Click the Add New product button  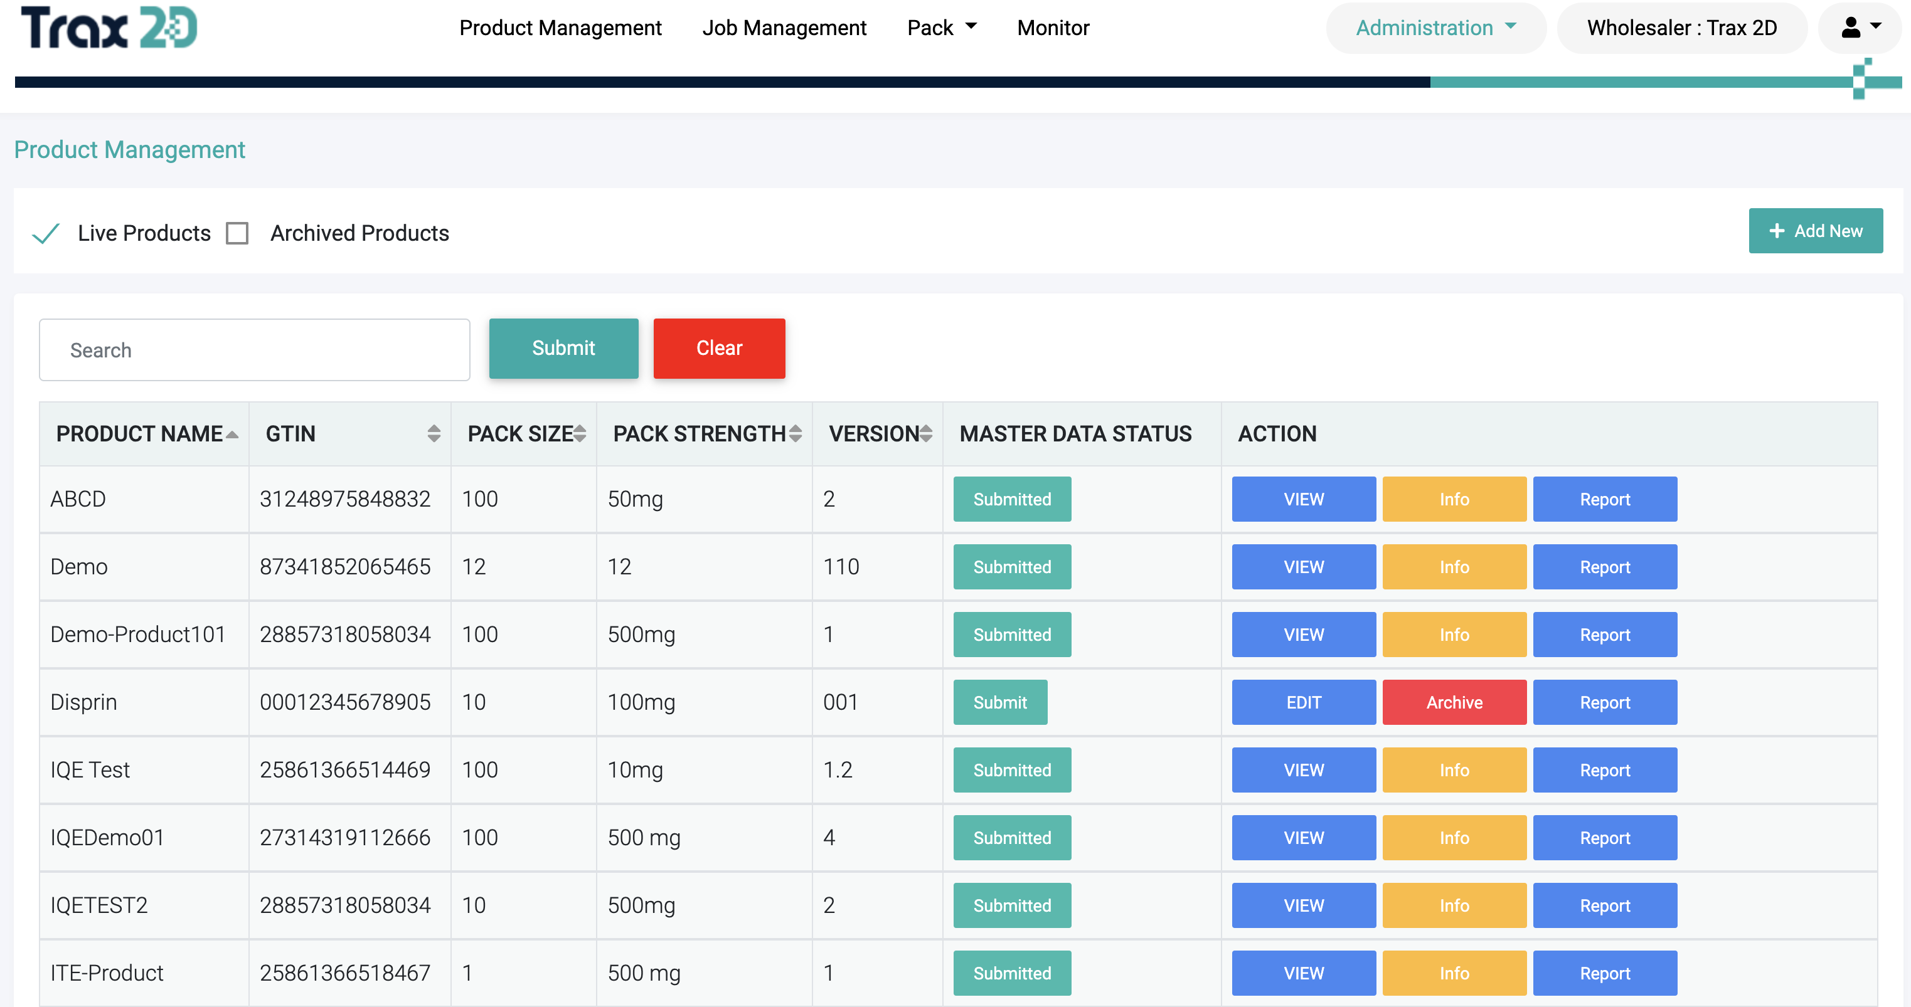1815,231
